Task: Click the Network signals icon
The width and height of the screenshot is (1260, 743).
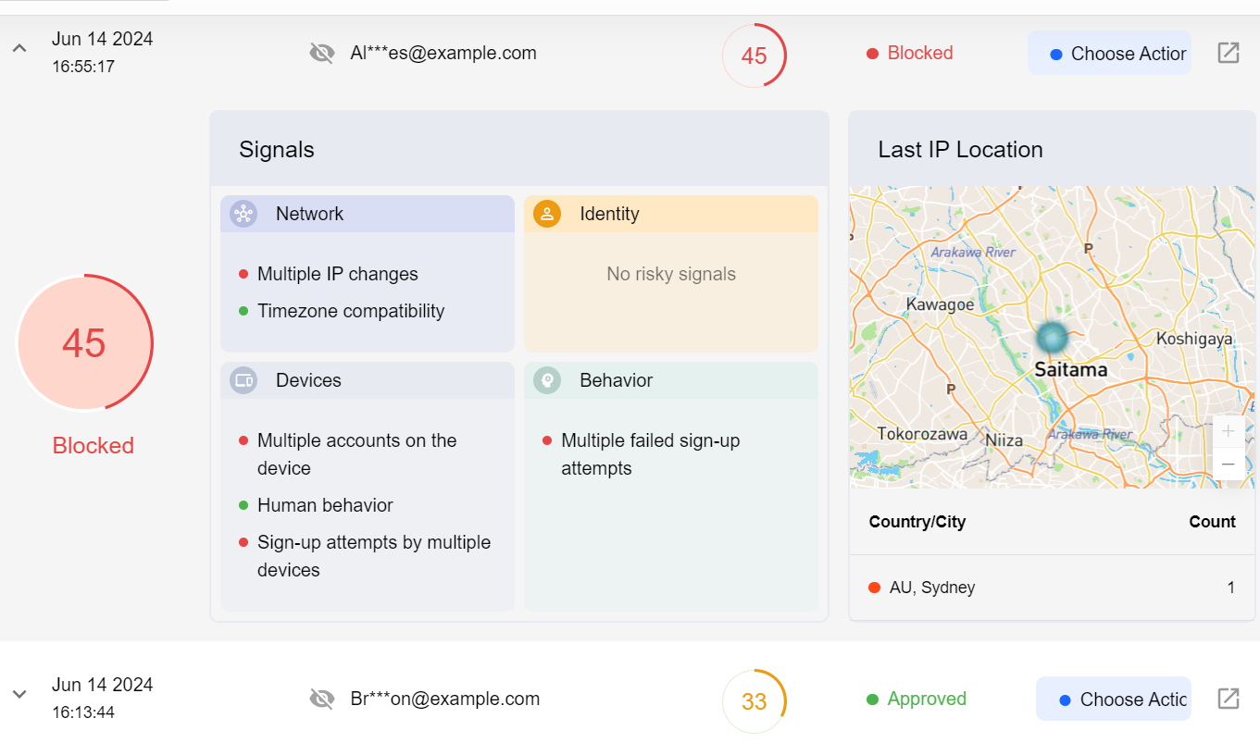Action: (243, 214)
